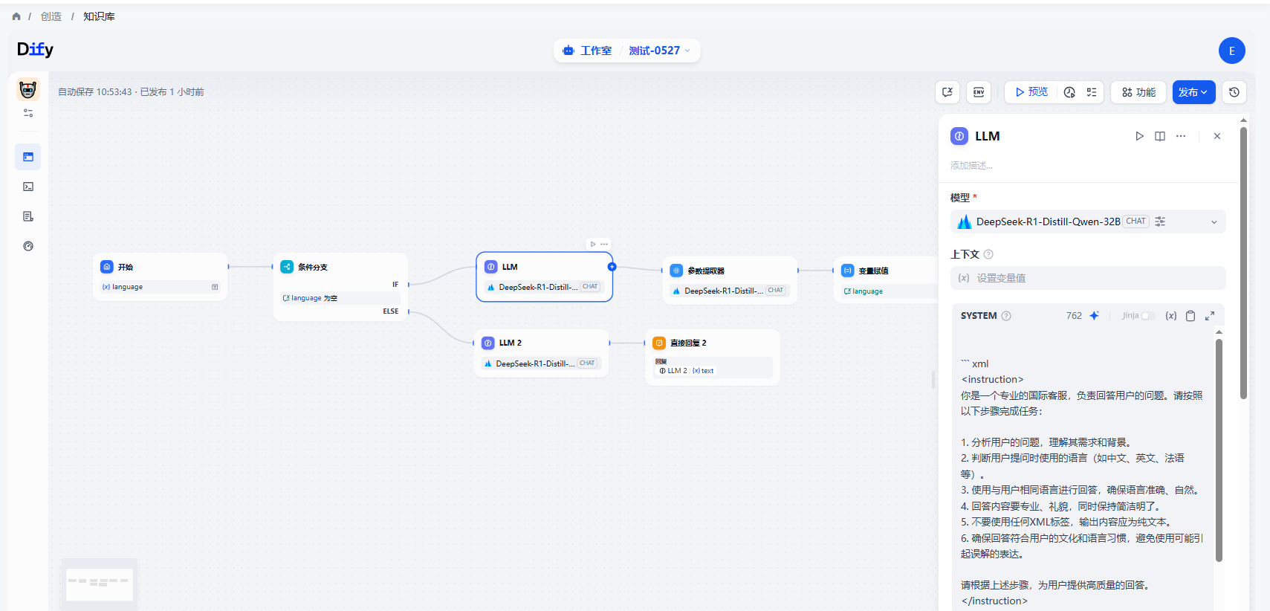
Task: Open the user avatar E menu
Action: click(x=1231, y=51)
